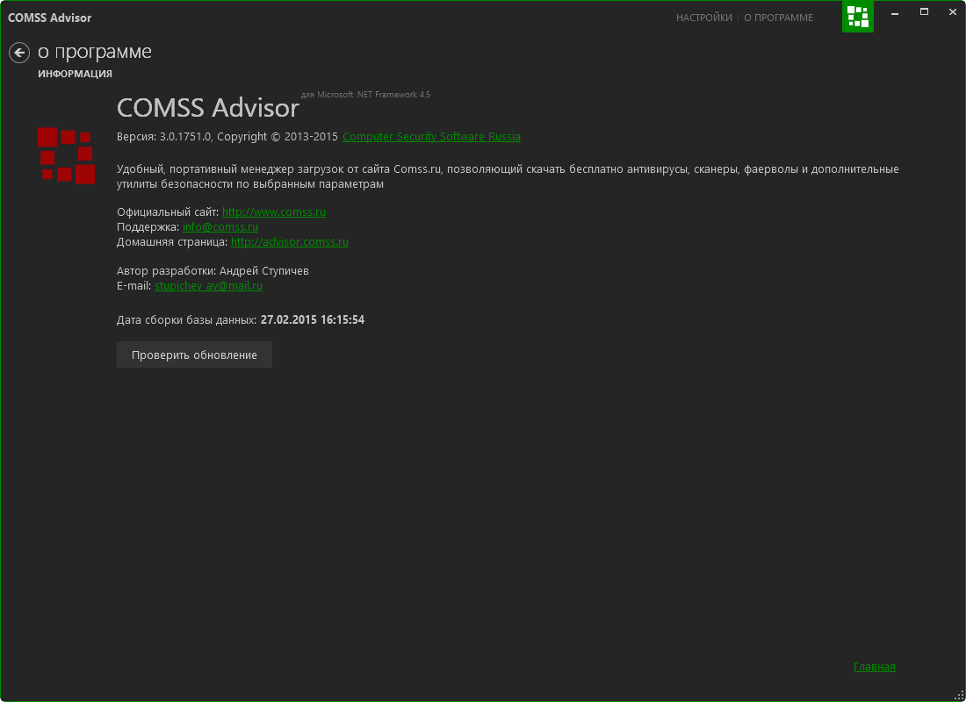Click Проверить обновление button
Screen dimensions: 966x702
coord(194,355)
